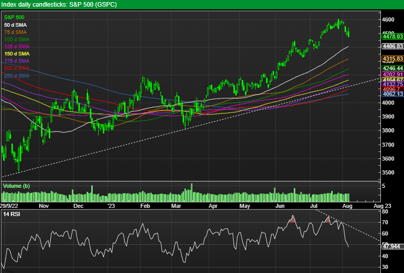Click the 3800 price axis label

(388, 130)
